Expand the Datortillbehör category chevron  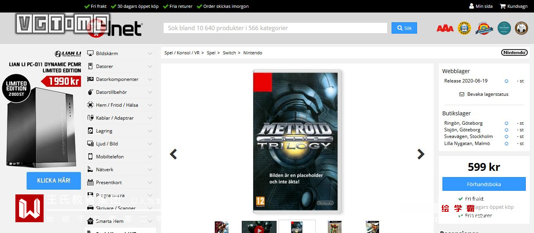[150, 92]
